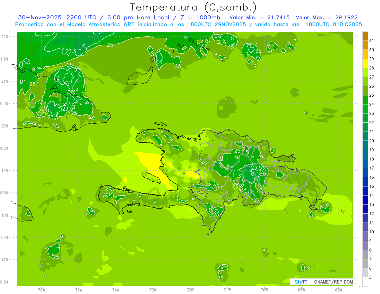Click the white legend swatch below 5
The height and width of the screenshot is (294, 380).
pyautogui.click(x=365, y=282)
